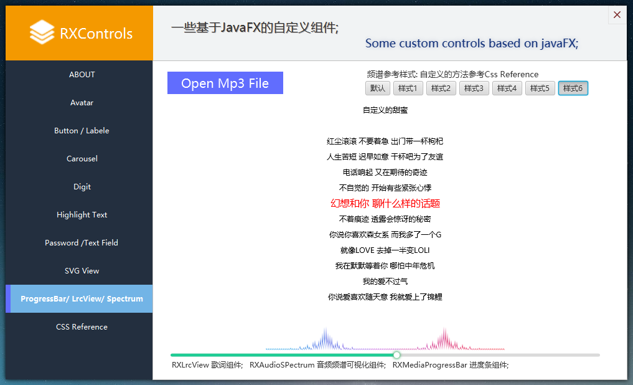Open the Highlight Text page

coord(82,215)
